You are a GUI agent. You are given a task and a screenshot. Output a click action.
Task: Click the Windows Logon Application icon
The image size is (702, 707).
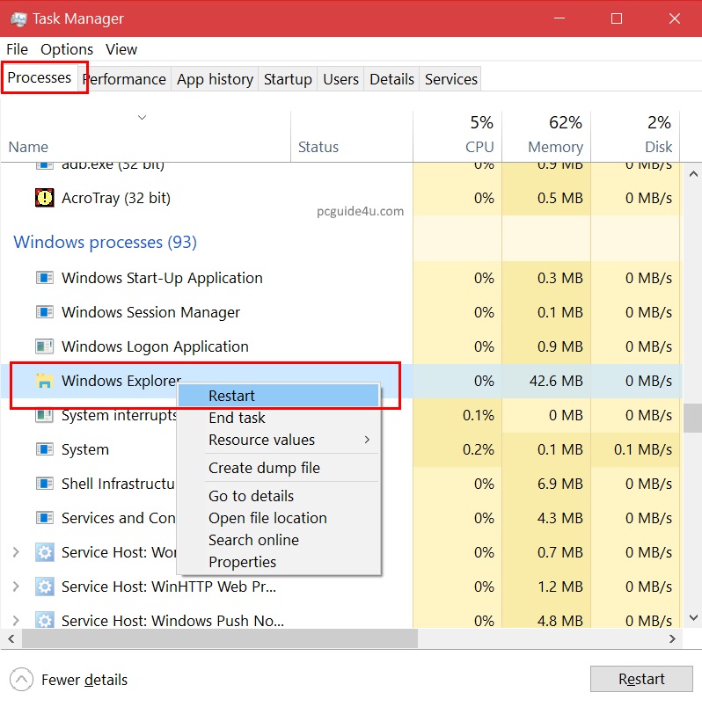tap(44, 346)
